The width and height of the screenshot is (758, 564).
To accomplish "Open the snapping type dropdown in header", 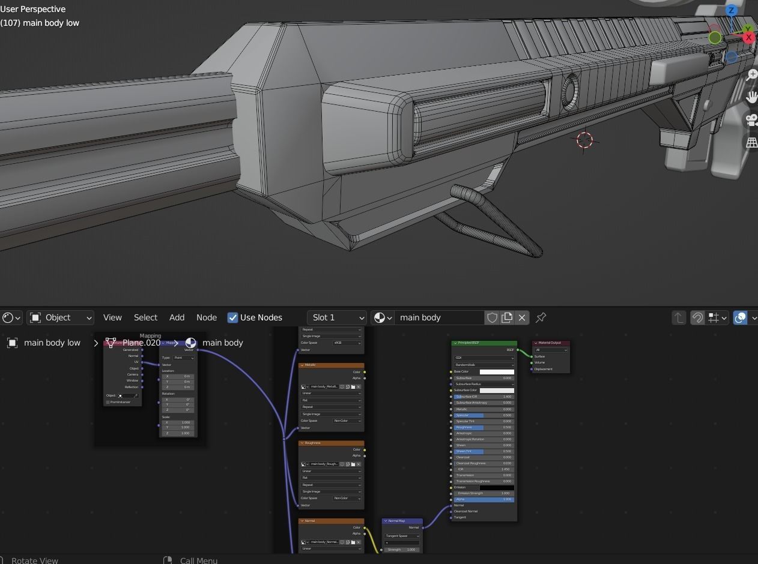I will [718, 317].
